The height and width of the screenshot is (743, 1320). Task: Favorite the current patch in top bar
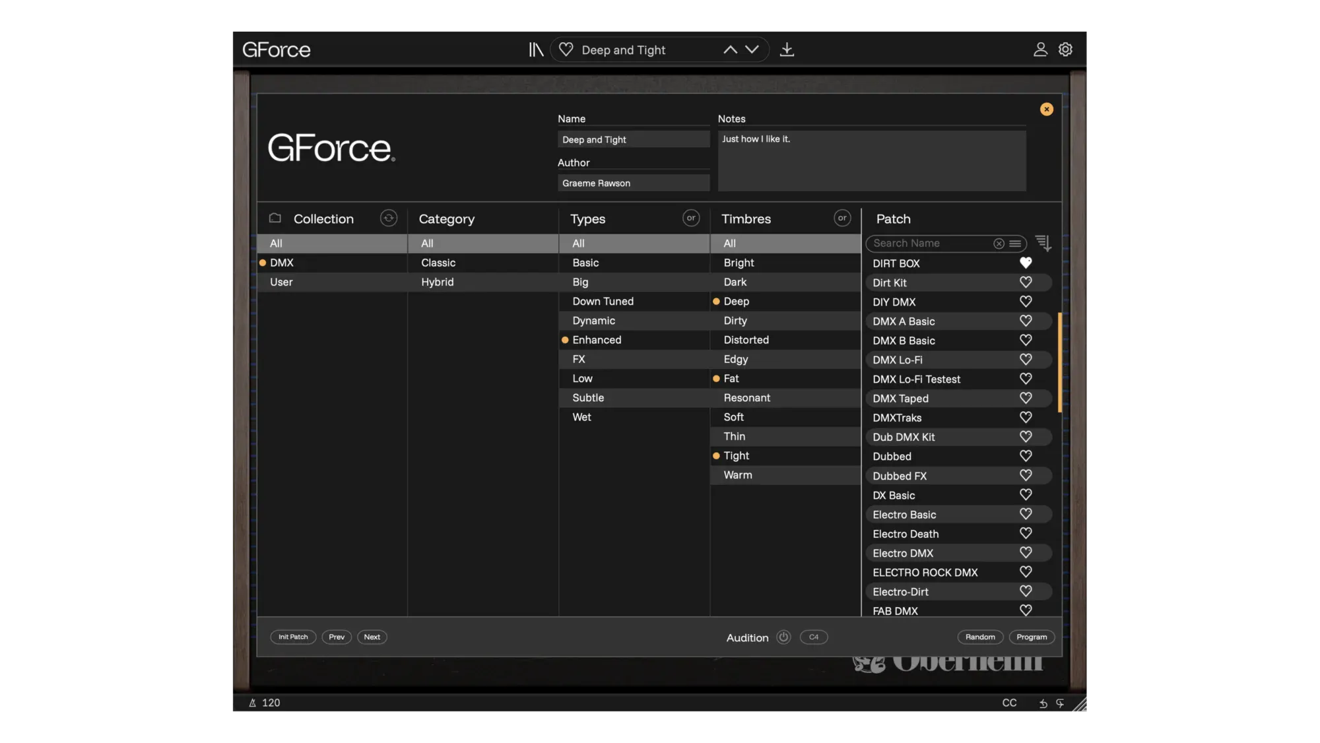[x=566, y=49]
